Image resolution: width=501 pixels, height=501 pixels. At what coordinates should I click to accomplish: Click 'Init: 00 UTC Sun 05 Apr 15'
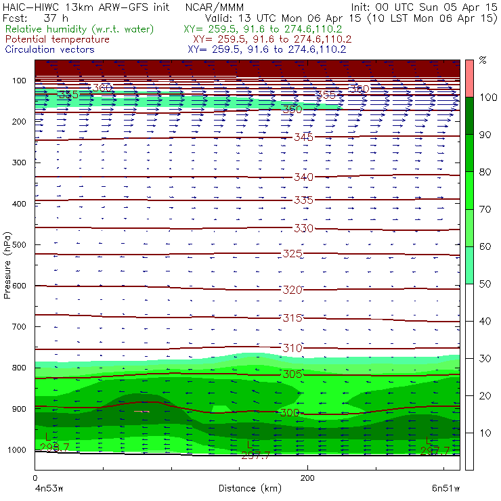pyautogui.click(x=424, y=7)
